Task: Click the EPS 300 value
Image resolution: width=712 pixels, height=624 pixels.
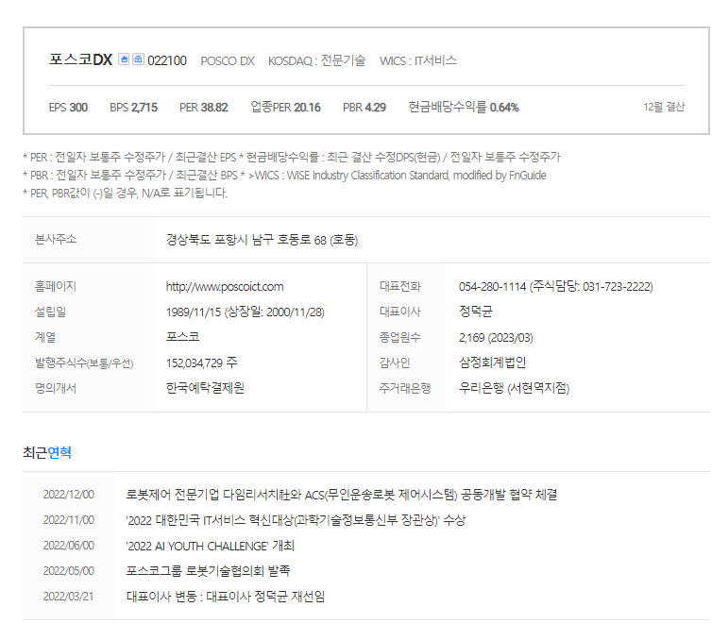Action: coord(68,108)
